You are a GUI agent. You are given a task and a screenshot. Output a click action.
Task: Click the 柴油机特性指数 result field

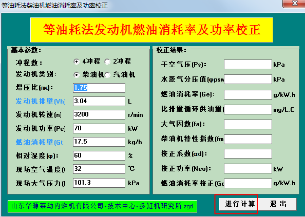[x=248, y=140]
